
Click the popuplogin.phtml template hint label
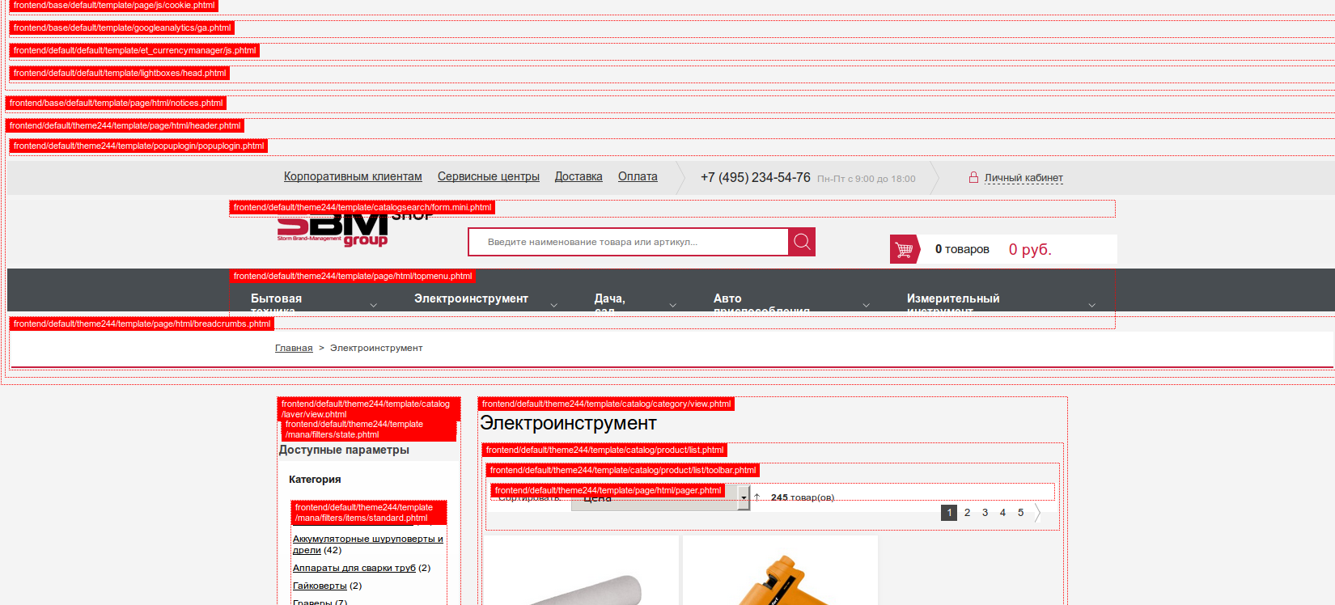click(138, 146)
